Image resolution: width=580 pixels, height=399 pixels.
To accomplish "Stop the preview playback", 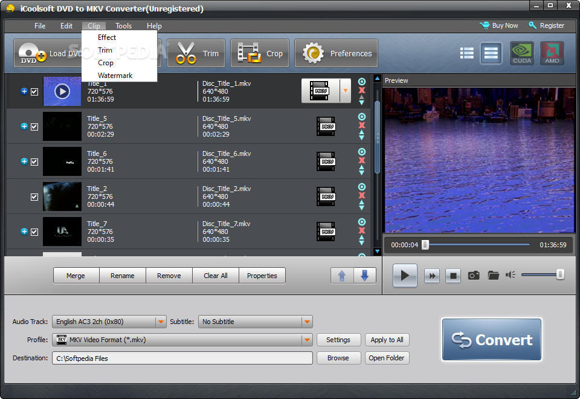I will 453,276.
